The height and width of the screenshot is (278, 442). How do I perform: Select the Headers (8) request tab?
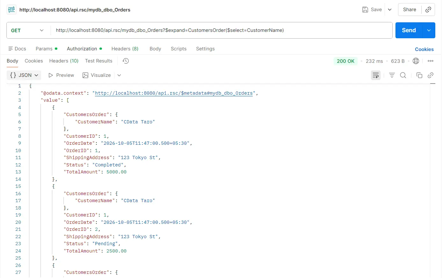(125, 49)
